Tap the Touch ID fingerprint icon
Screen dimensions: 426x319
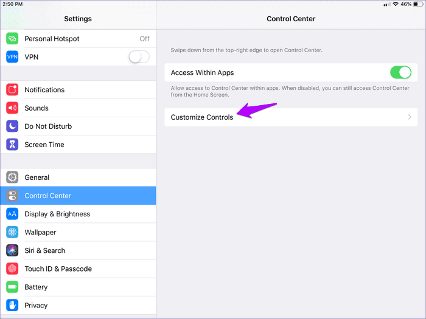(x=12, y=269)
